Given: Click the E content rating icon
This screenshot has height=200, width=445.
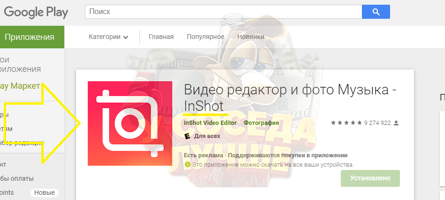Looking at the screenshot, I should click(x=187, y=136).
